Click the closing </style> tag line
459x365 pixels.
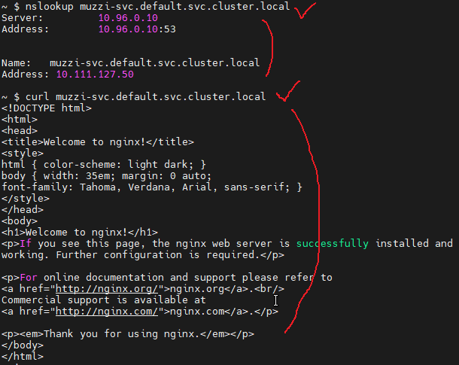[x=26, y=199]
